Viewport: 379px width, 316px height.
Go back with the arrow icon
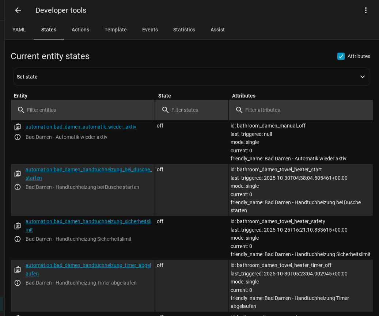18,10
